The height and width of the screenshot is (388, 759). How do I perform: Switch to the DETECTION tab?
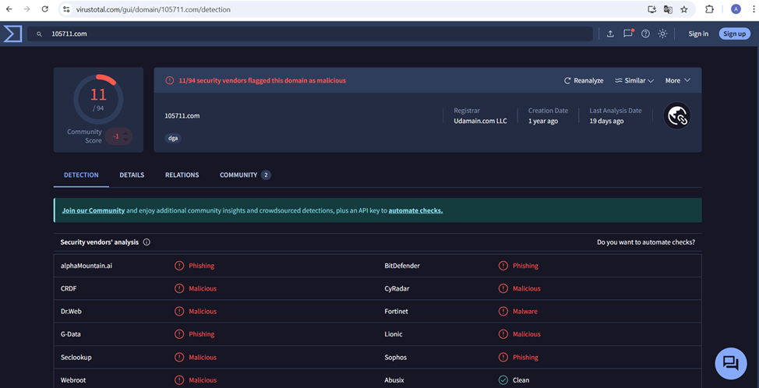(81, 175)
